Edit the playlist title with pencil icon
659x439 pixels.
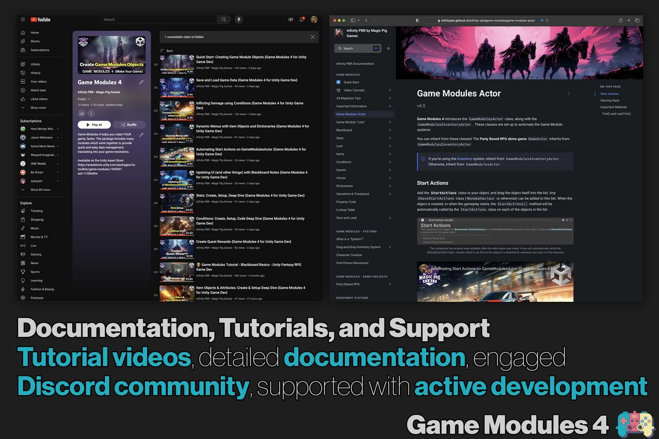click(x=141, y=82)
